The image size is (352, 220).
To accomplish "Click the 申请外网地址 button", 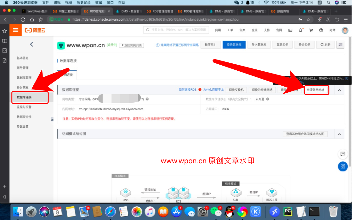I will pos(316,90).
